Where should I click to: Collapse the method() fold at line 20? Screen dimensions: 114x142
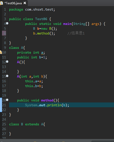click(x=7, y=100)
